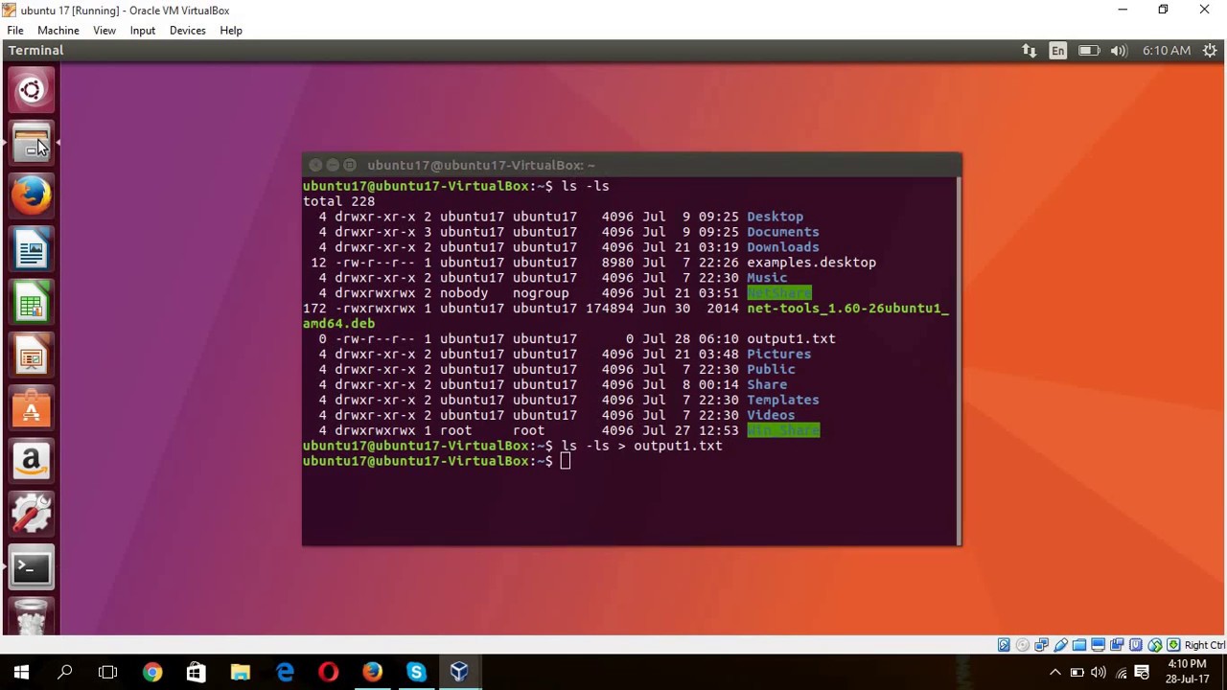Viewport: 1227px width, 690px height.
Task: Open Microsoft Store from Windows taskbar
Action: tap(196, 673)
